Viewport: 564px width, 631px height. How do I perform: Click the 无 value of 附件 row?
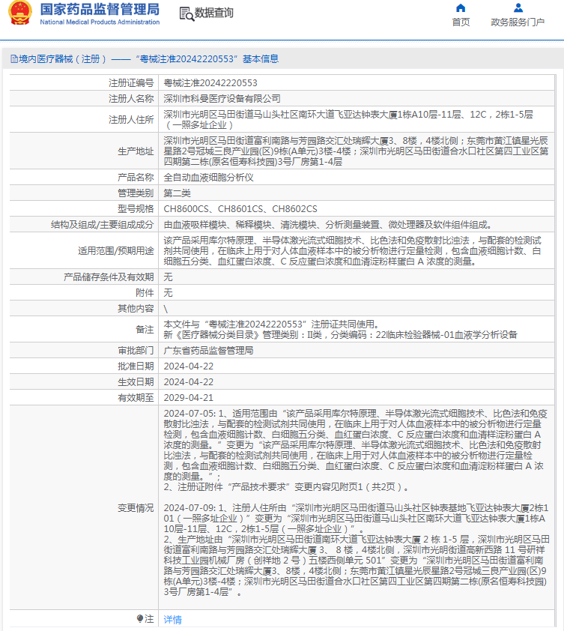click(169, 292)
